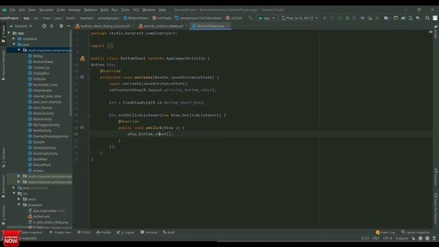Click the Debug app bug icon
This screenshot has width=439, height=247.
click(x=347, y=18)
